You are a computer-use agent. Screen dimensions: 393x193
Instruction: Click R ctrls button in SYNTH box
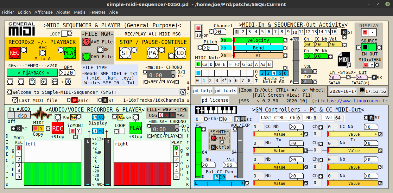pos(214,147)
